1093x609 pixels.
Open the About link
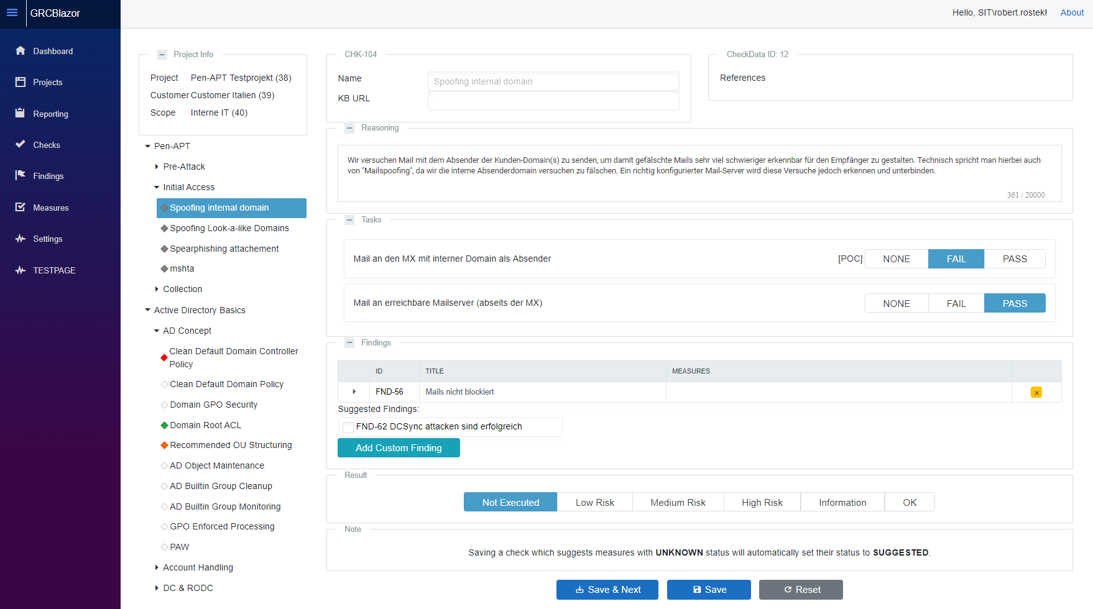(1072, 12)
